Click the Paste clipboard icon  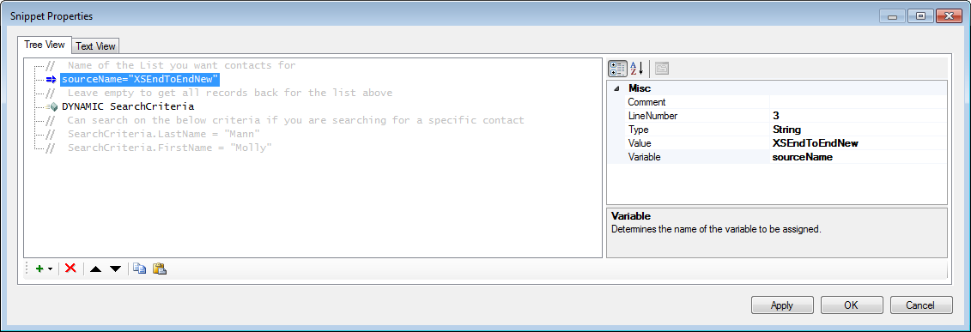pyautogui.click(x=160, y=269)
